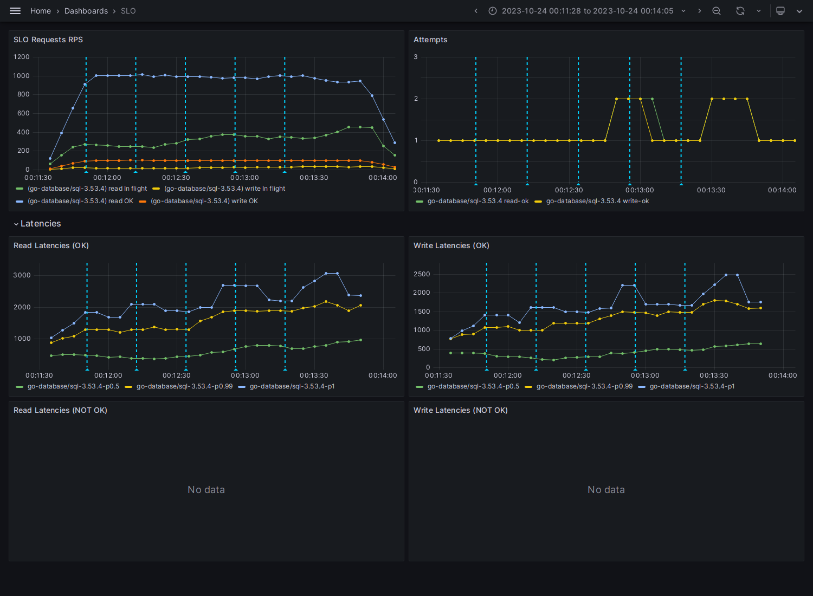Toggle p1 legend in Write Latencies (OK)
The width and height of the screenshot is (813, 596).
pos(692,386)
